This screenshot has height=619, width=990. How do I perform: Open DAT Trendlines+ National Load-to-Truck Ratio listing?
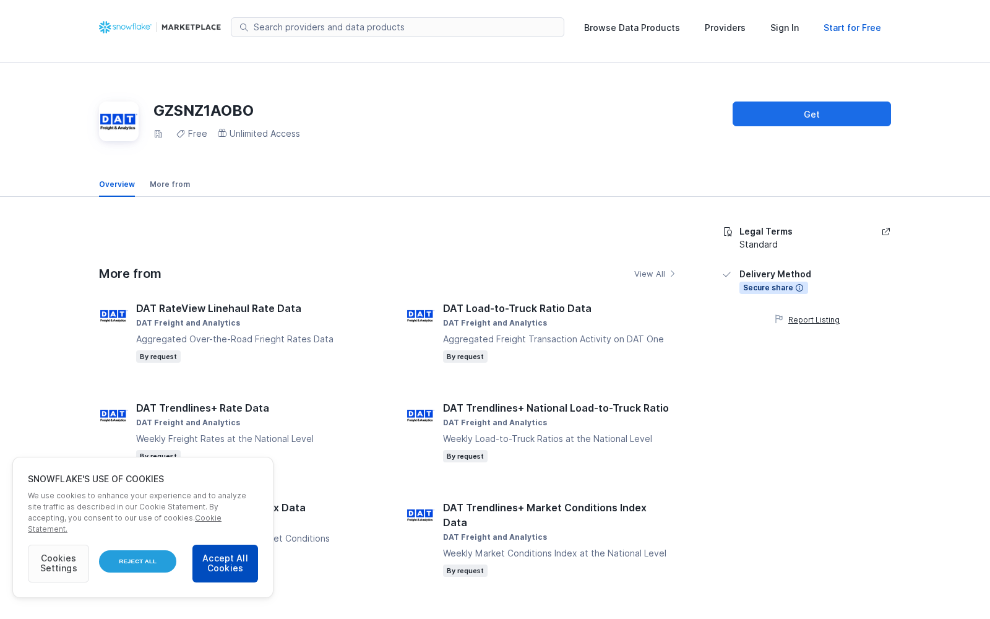pos(556,408)
